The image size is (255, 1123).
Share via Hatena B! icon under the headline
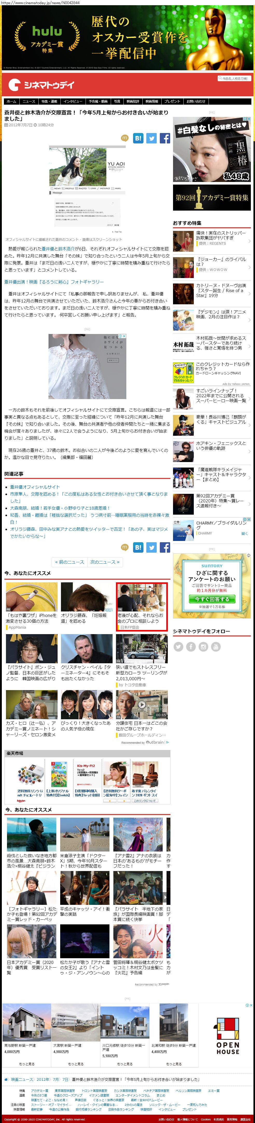click(x=138, y=138)
